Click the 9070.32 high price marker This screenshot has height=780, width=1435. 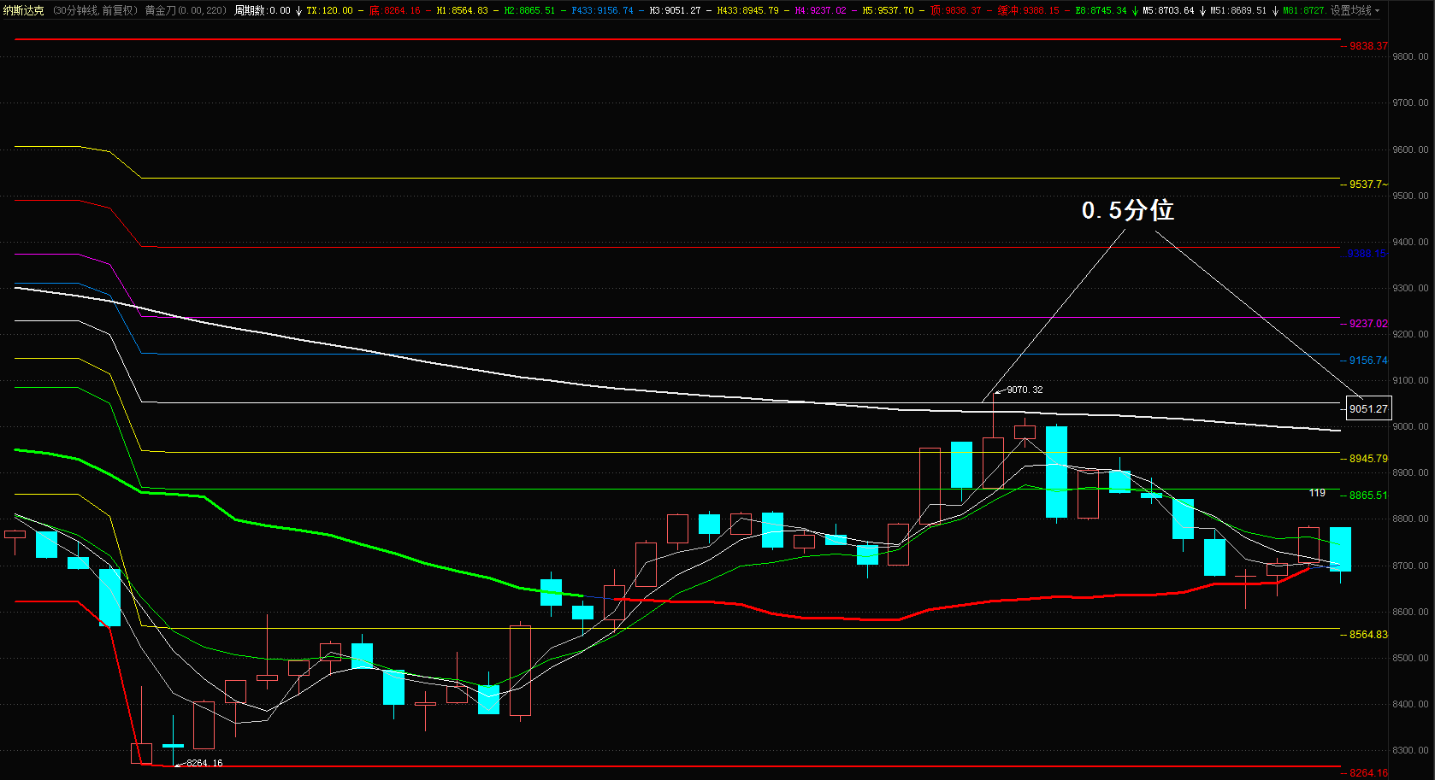[1025, 390]
